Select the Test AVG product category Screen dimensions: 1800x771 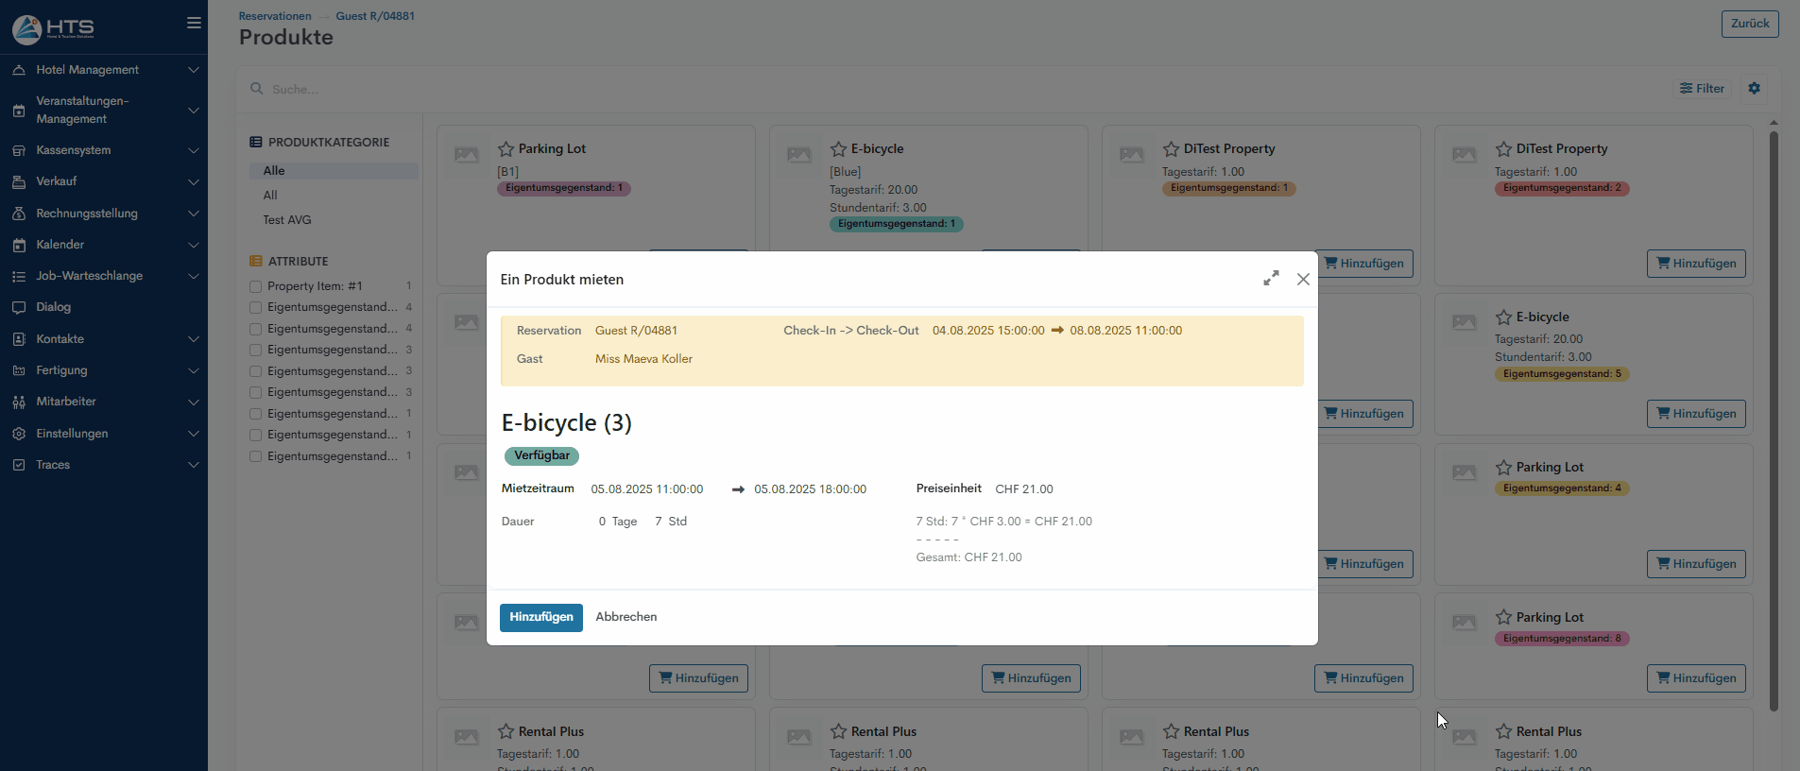[x=287, y=220]
